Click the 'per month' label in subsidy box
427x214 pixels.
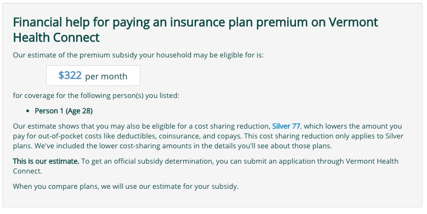pyautogui.click(x=106, y=77)
